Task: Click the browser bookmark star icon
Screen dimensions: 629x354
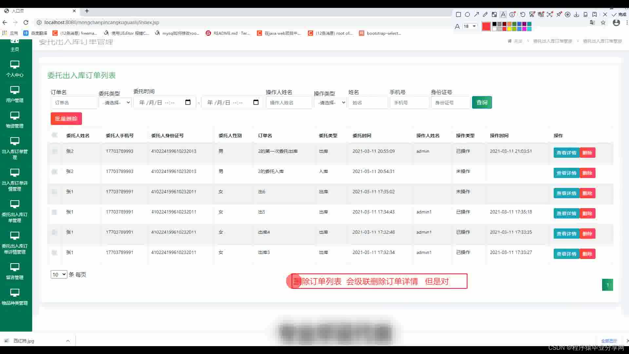Action: click(603, 23)
